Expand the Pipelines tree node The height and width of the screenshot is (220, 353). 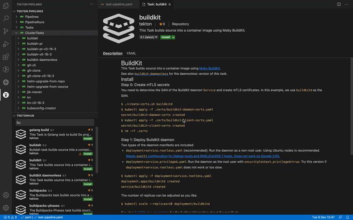pos(16,17)
